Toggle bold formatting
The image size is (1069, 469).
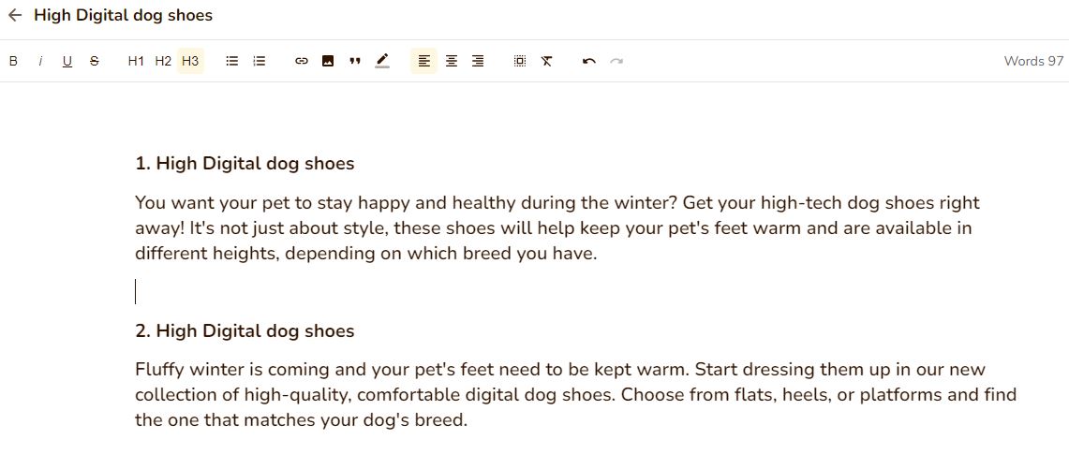pyautogui.click(x=13, y=61)
